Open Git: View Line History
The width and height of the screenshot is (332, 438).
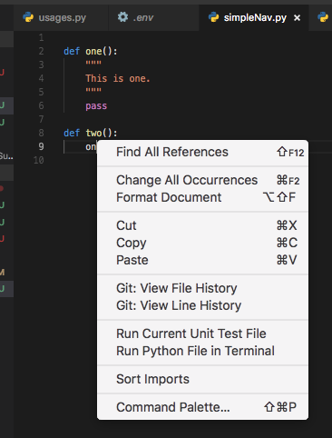pos(202,305)
